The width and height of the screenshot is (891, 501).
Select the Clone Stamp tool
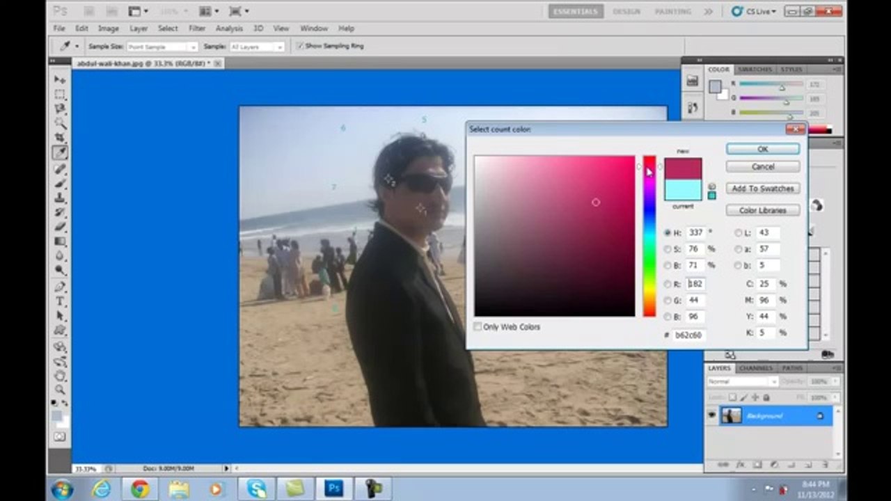click(x=61, y=198)
